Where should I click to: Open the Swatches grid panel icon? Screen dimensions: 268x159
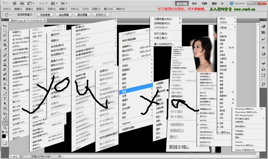[x=263, y=32]
